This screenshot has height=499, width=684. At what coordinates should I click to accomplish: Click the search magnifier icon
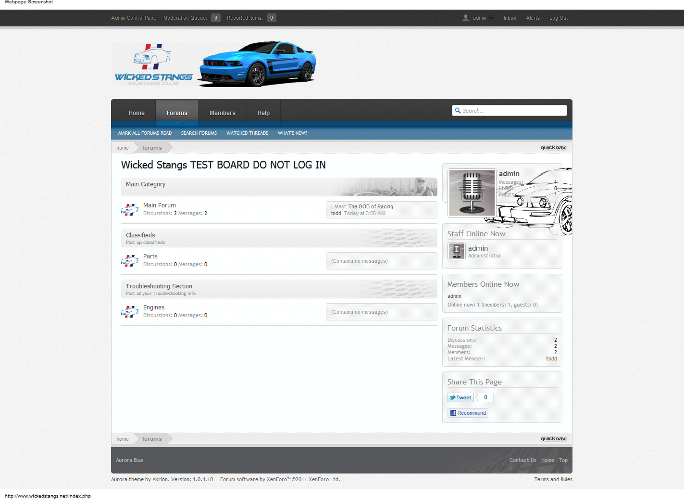pyautogui.click(x=458, y=111)
